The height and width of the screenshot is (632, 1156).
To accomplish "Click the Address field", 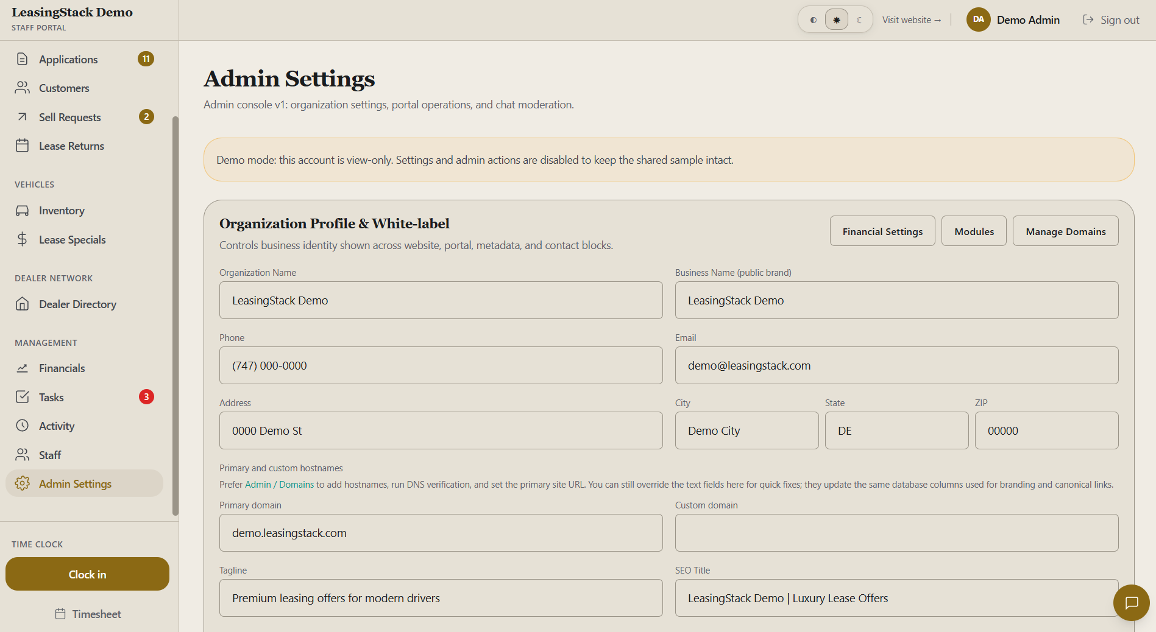I will [441, 430].
